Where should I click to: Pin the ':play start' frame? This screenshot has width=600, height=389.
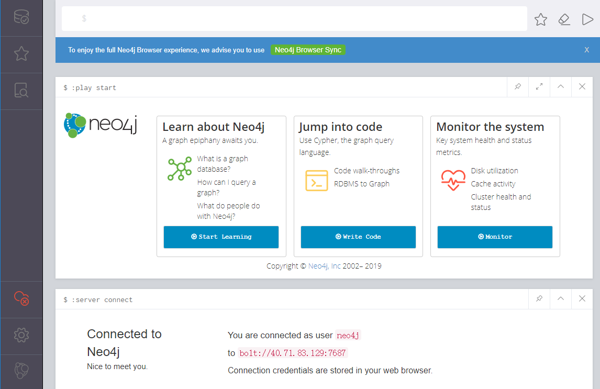click(x=517, y=87)
